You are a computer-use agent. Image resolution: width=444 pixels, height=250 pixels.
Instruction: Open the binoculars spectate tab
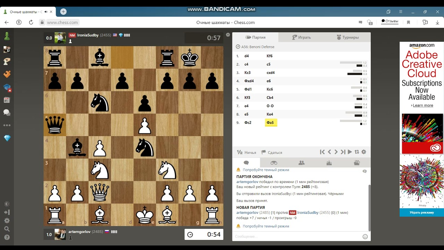click(274, 162)
